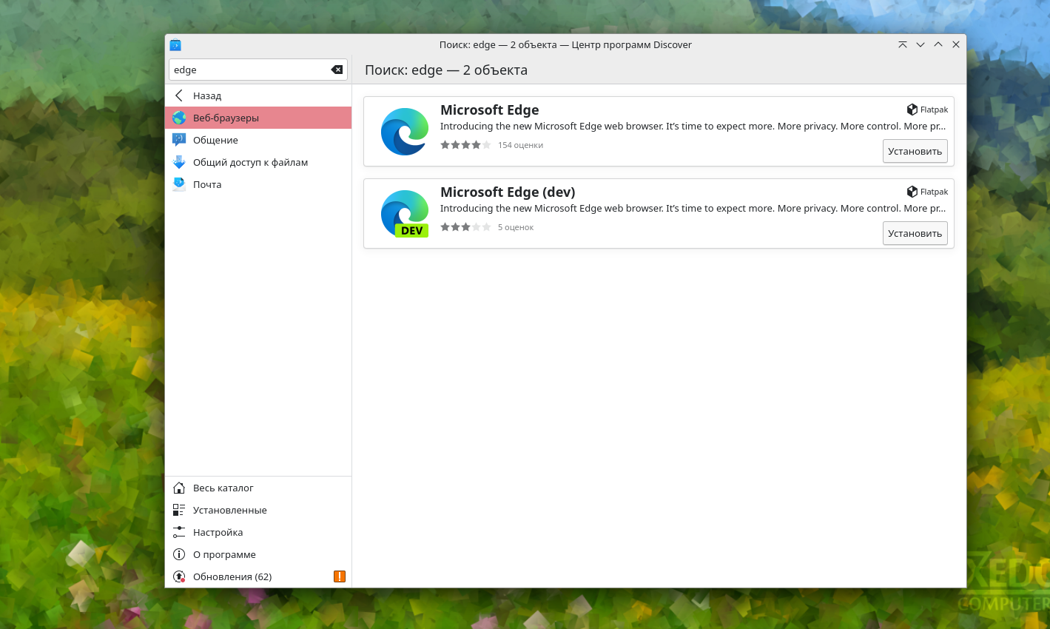Open the Microsoft Edge (dev) title
The height and width of the screenshot is (629, 1050).
[508, 192]
